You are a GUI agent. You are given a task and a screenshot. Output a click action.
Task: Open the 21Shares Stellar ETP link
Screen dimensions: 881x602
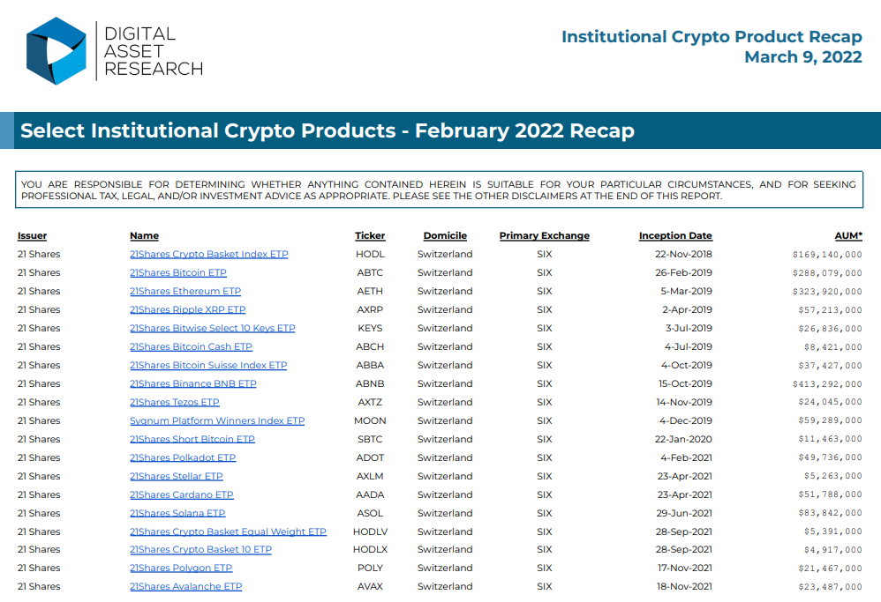pyautogui.click(x=176, y=476)
